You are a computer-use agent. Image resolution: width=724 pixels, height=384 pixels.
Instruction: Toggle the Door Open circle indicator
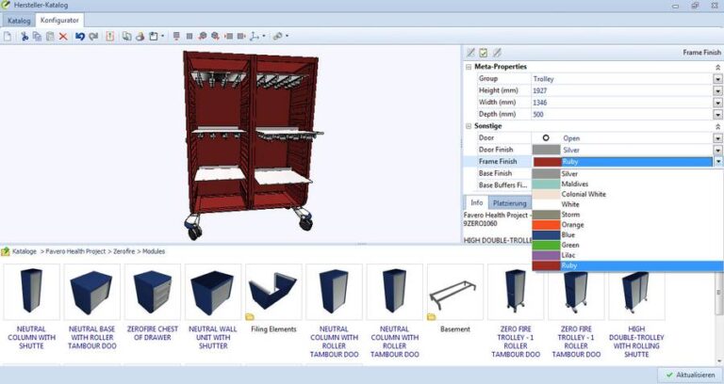coord(546,137)
